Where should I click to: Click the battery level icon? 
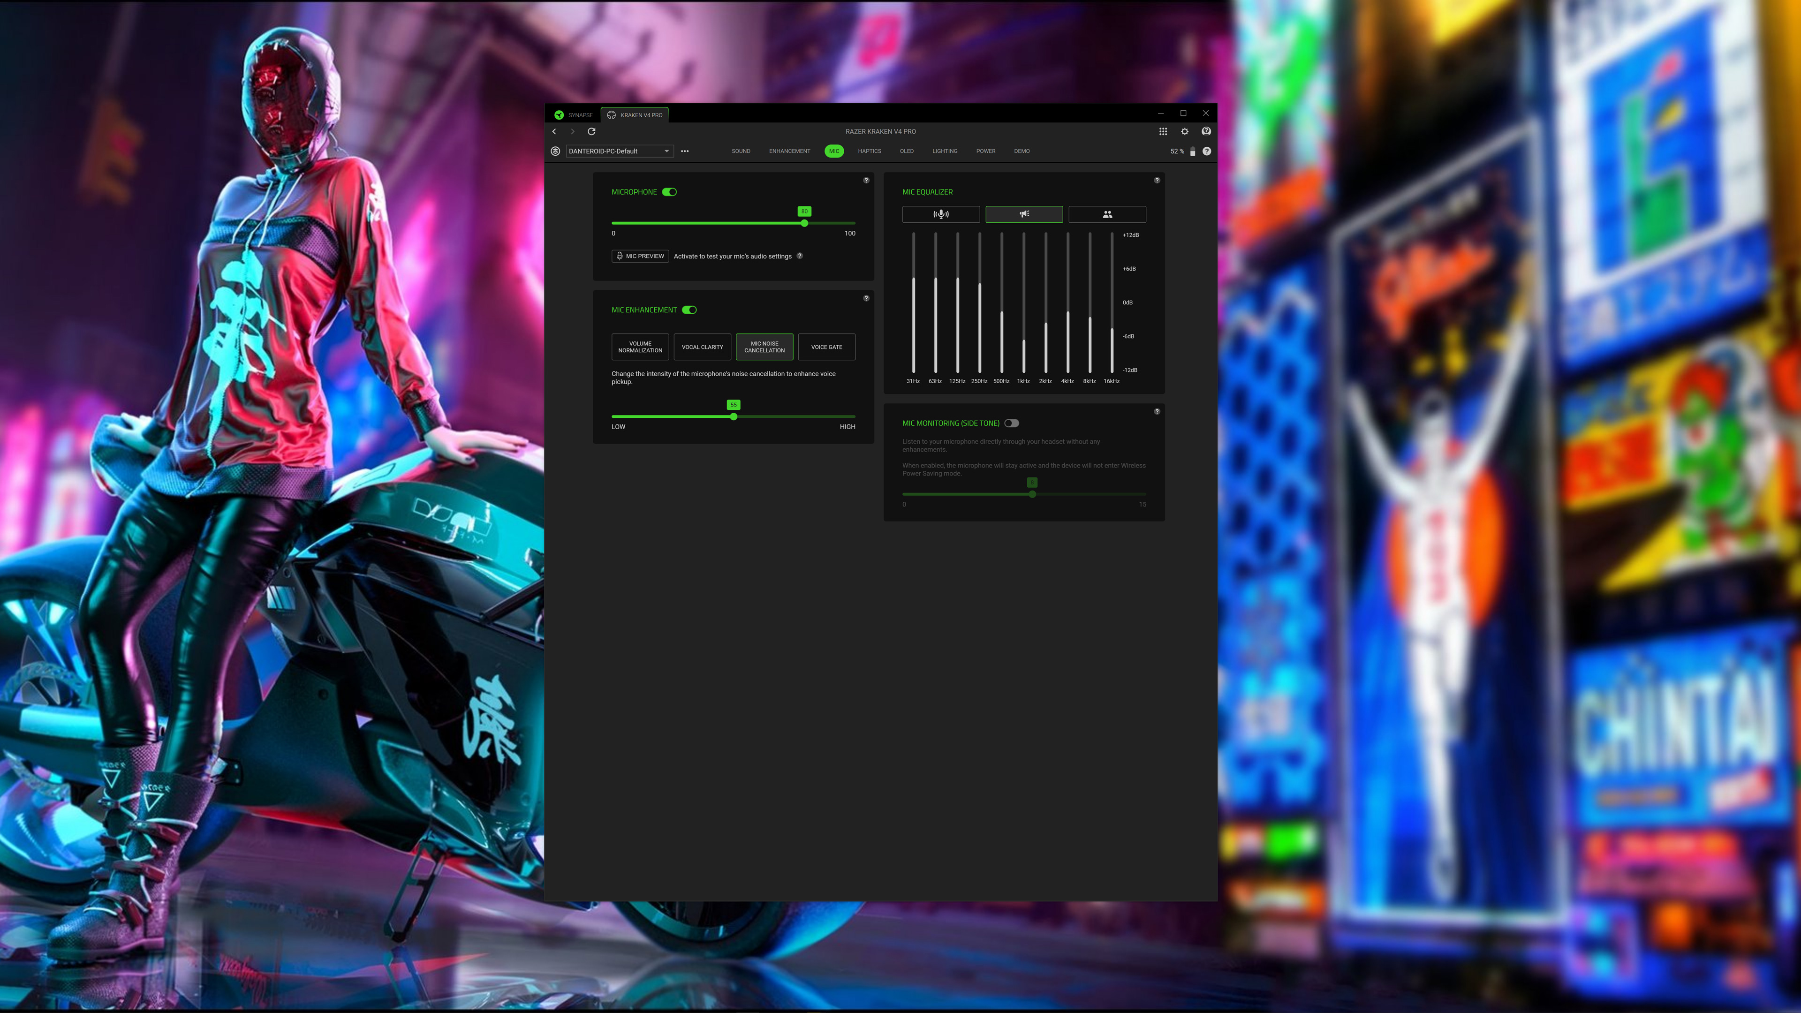coord(1193,151)
